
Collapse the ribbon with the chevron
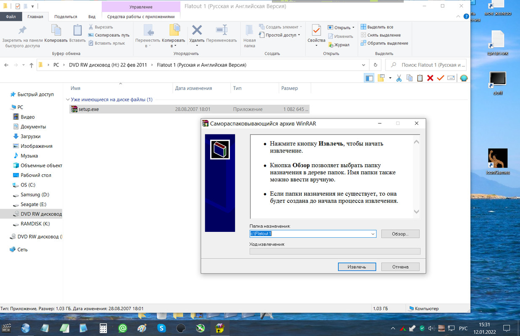point(458,17)
